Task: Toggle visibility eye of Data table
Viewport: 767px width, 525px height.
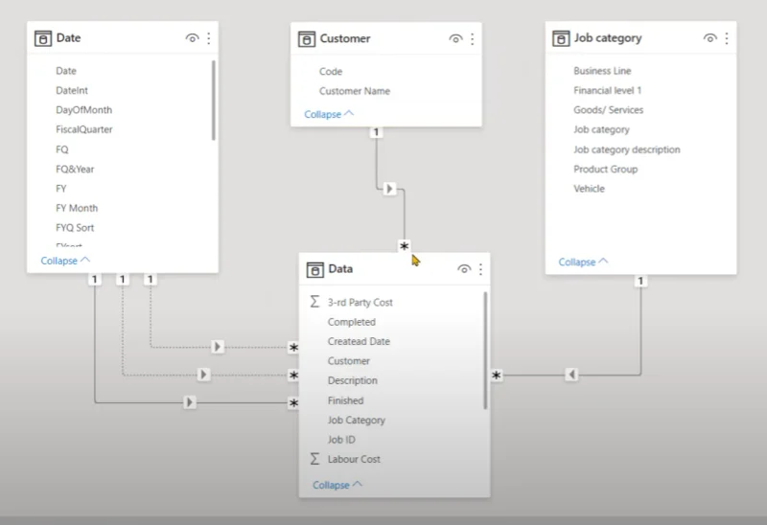Action: pos(464,269)
